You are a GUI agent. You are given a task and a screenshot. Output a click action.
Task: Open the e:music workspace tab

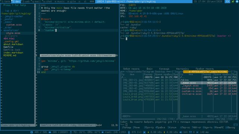(60, 1)
